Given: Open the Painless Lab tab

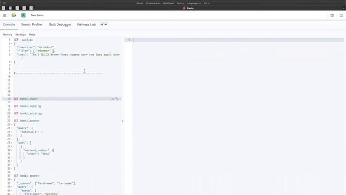Looking at the screenshot, I should coord(86,25).
